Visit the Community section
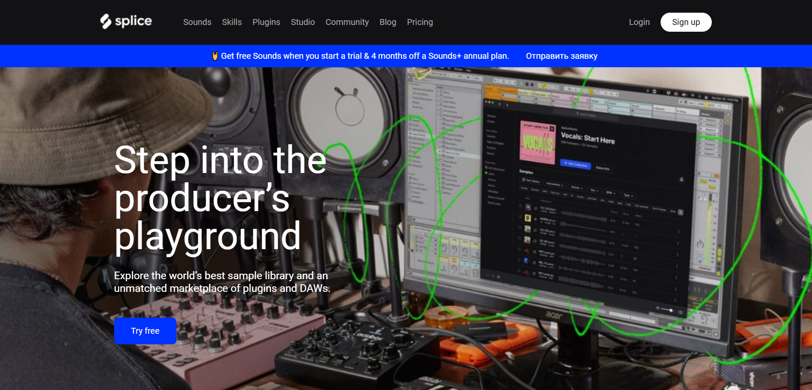812x390 pixels. 347,22
